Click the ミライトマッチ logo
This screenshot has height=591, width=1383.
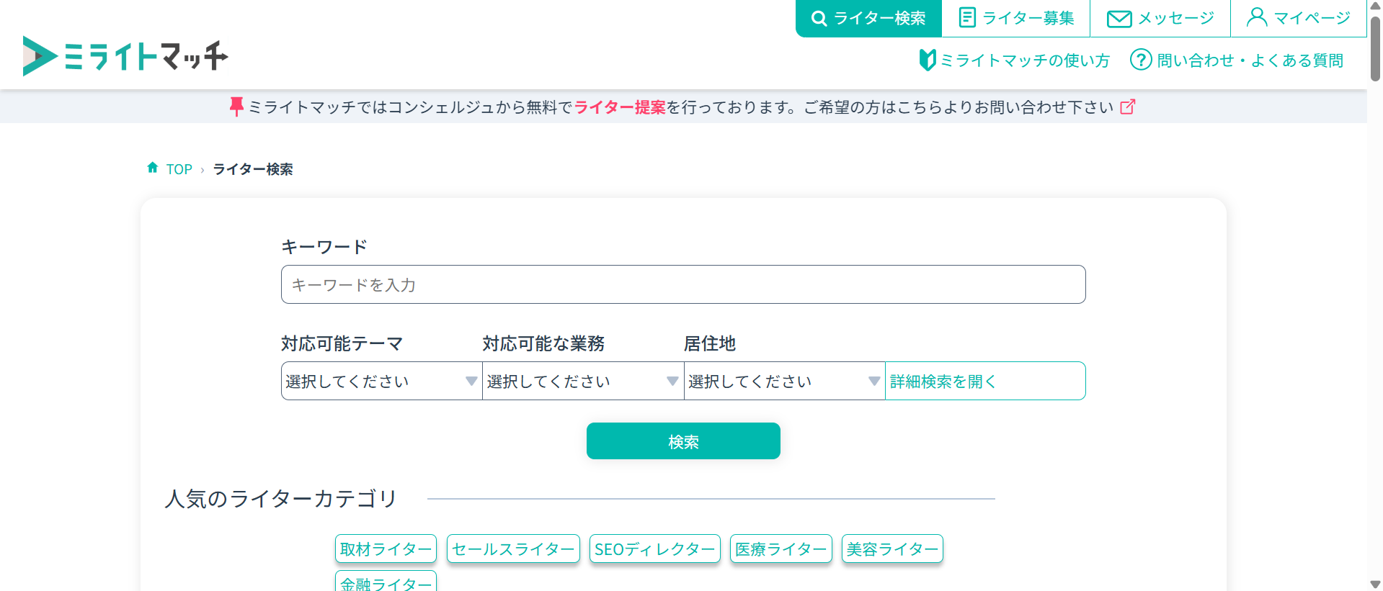point(125,56)
